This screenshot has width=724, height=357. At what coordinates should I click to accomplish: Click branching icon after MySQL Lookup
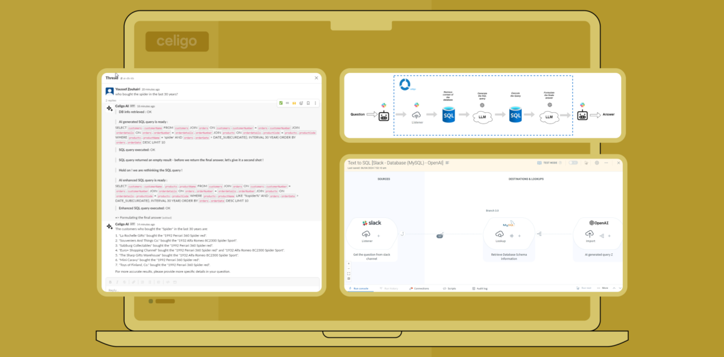tap(539, 235)
